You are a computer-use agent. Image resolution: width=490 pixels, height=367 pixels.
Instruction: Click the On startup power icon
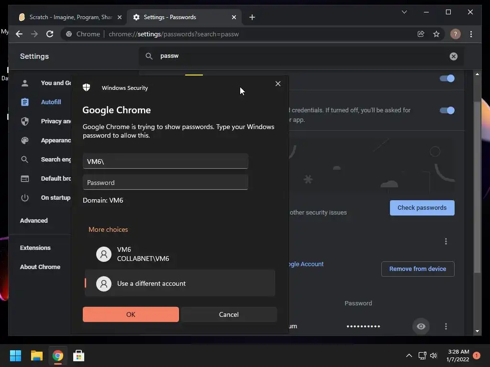pos(25,198)
